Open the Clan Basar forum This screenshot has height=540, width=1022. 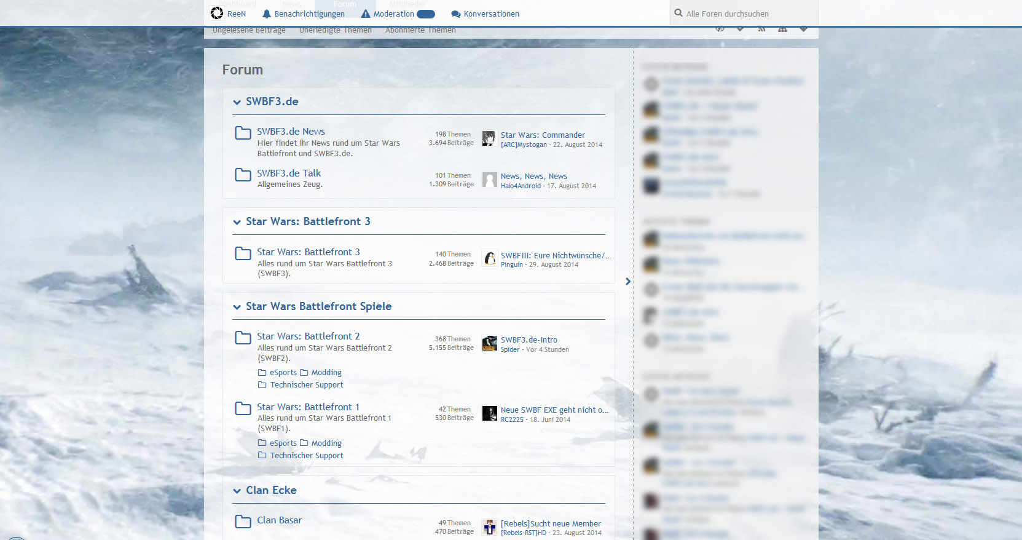coord(279,520)
